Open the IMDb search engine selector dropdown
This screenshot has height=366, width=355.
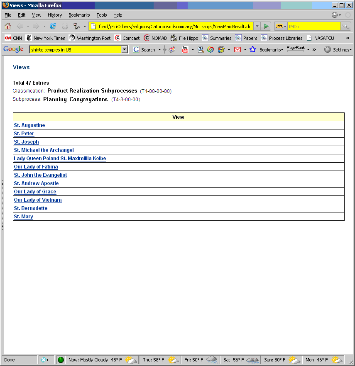tap(281, 27)
